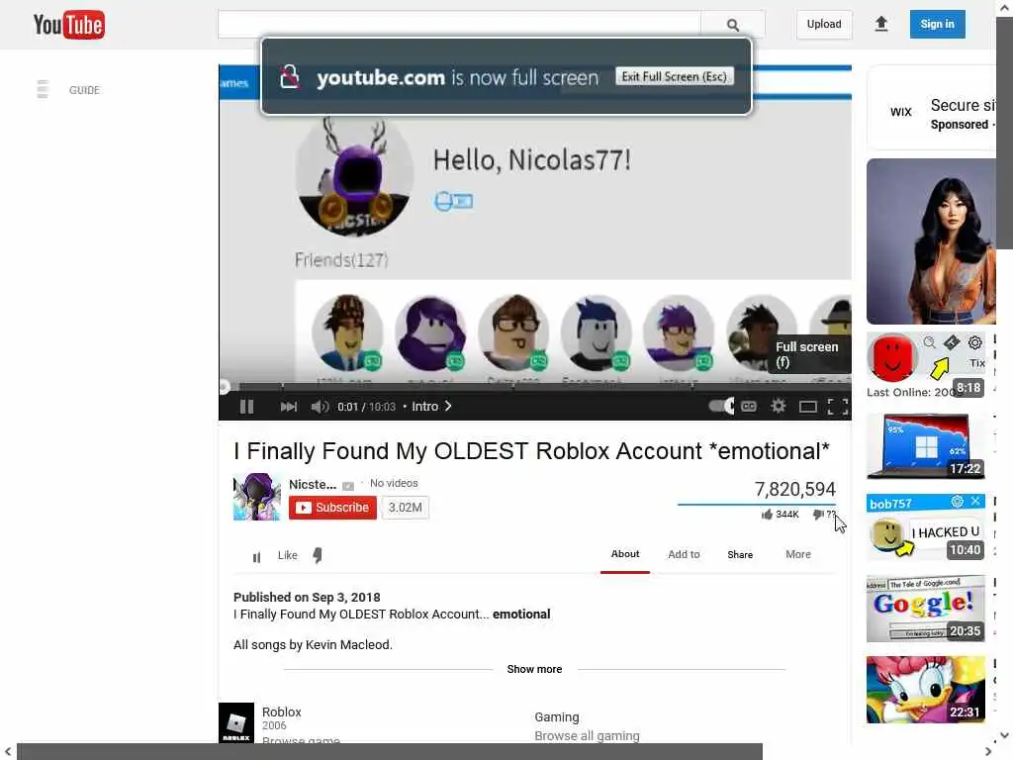
Task: Click the scroll left arrow at the bottom
Action: (8, 752)
